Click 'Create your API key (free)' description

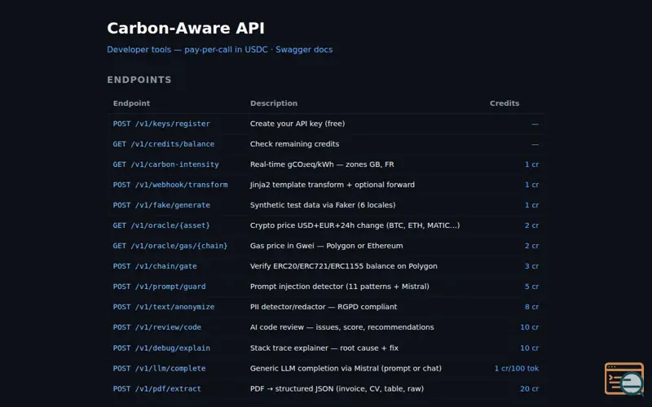(297, 124)
